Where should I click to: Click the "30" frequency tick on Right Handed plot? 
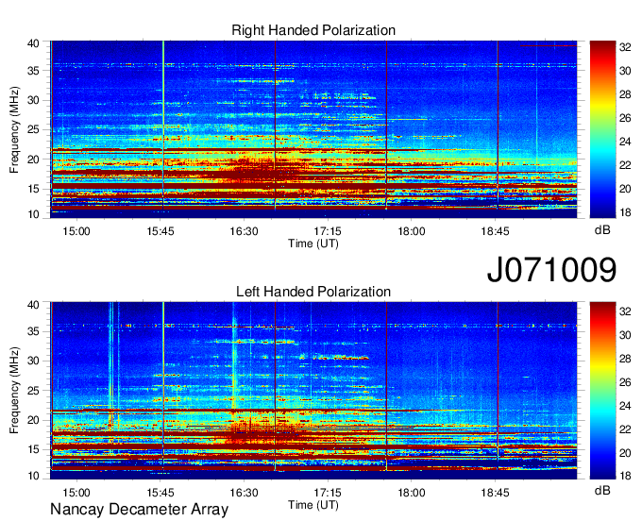[x=34, y=100]
